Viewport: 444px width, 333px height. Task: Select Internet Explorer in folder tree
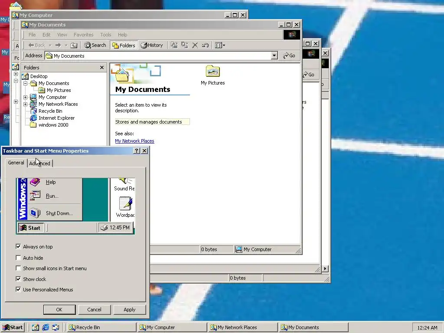coord(57,118)
